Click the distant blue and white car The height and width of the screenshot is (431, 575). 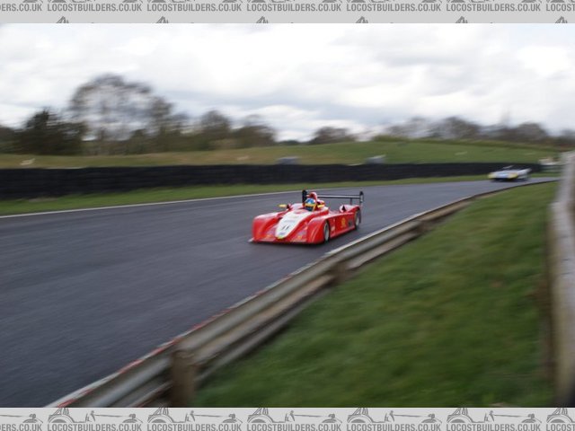[509, 173]
